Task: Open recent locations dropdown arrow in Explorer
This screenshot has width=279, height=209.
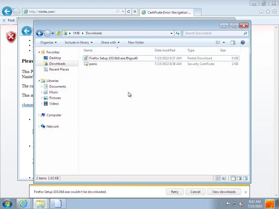Action: (53, 33)
